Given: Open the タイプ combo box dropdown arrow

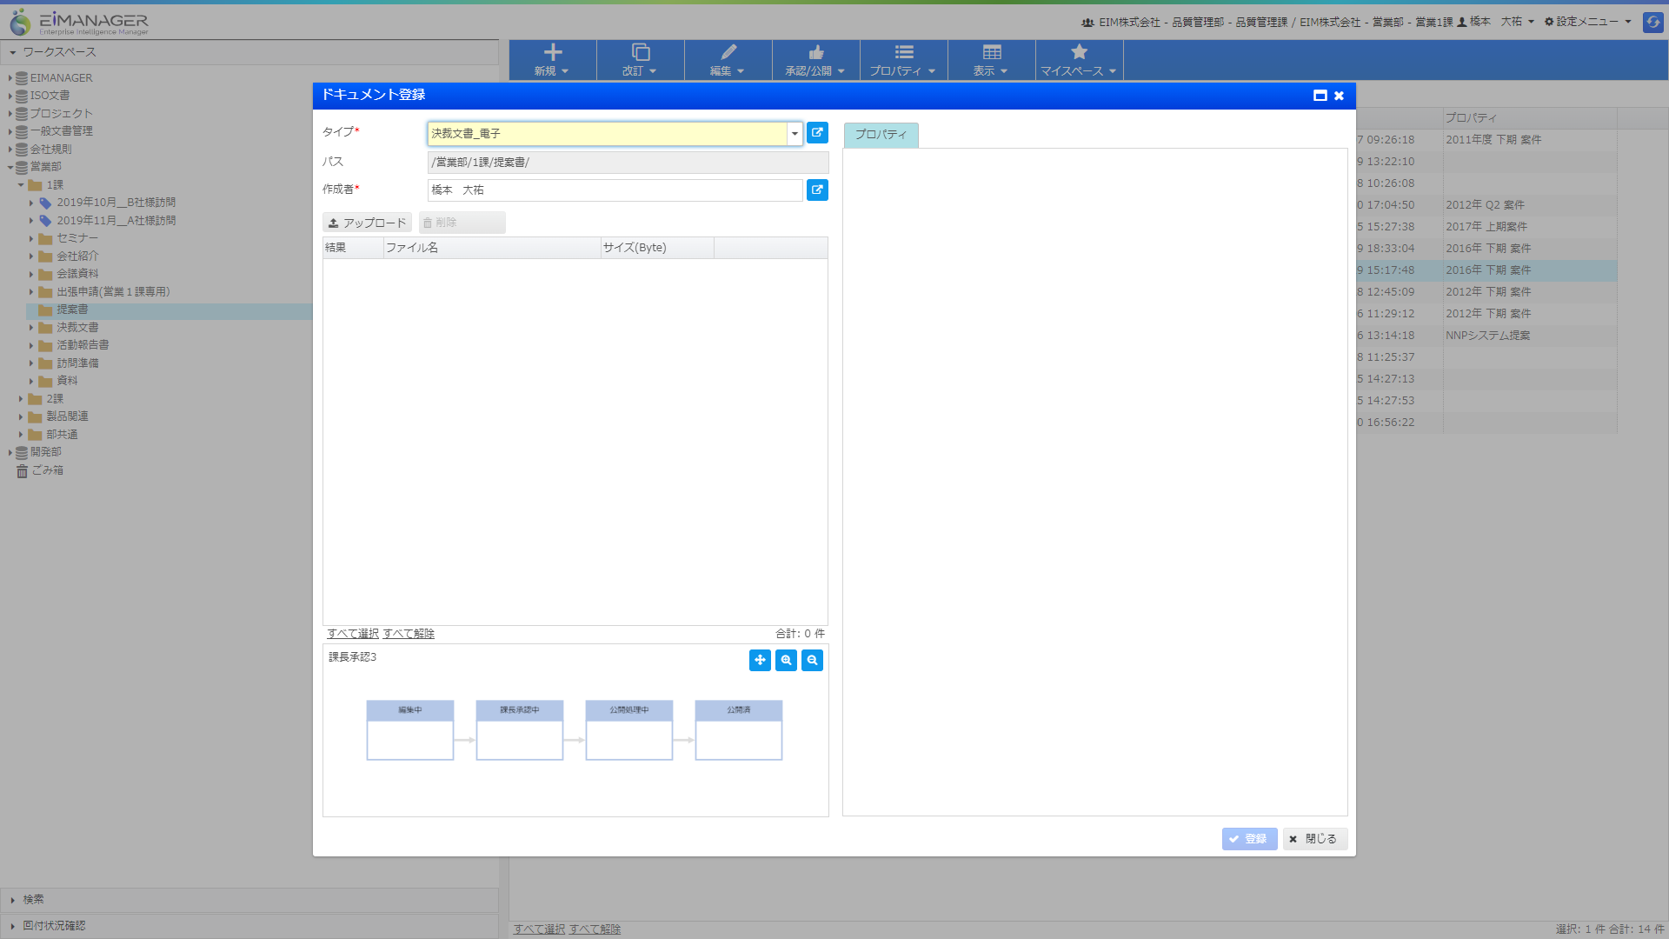Looking at the screenshot, I should tap(795, 134).
